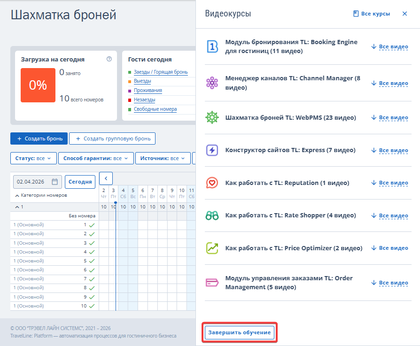The height and width of the screenshot is (346, 420).
Task: Open the Все курсы link
Action: coord(372,14)
